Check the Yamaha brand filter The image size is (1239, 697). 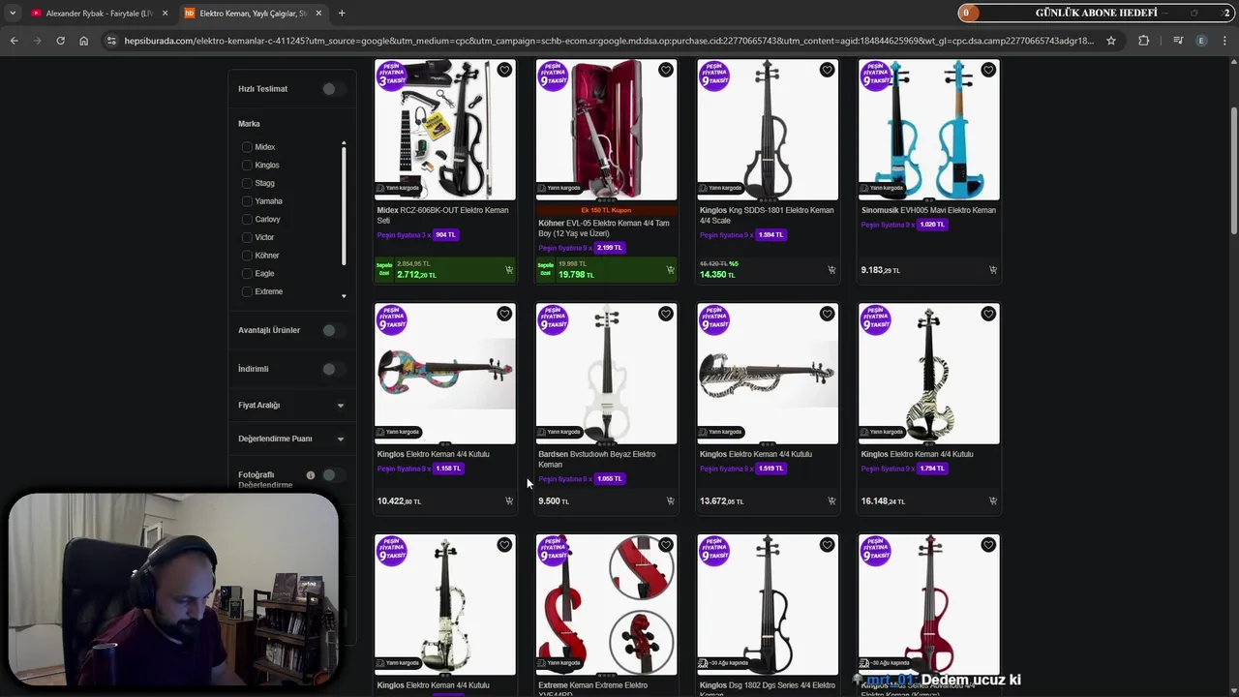coord(247,201)
